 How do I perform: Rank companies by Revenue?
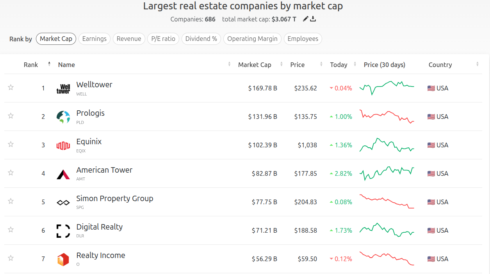(129, 39)
